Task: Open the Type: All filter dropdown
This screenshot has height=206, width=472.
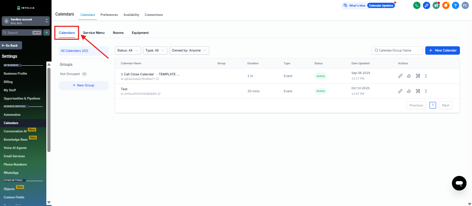Action: (155, 50)
